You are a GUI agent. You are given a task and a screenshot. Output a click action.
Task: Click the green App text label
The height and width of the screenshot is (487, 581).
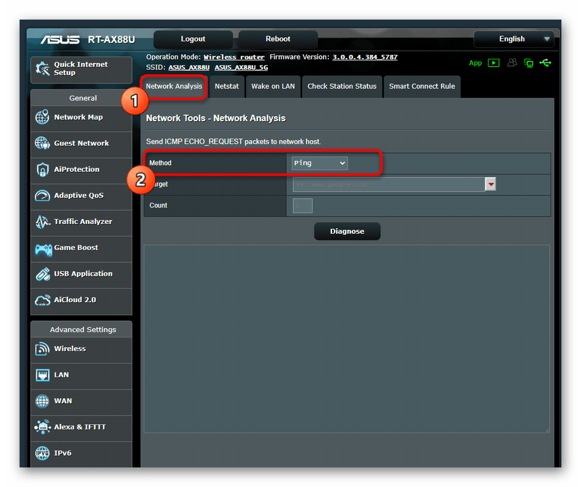pyautogui.click(x=475, y=63)
